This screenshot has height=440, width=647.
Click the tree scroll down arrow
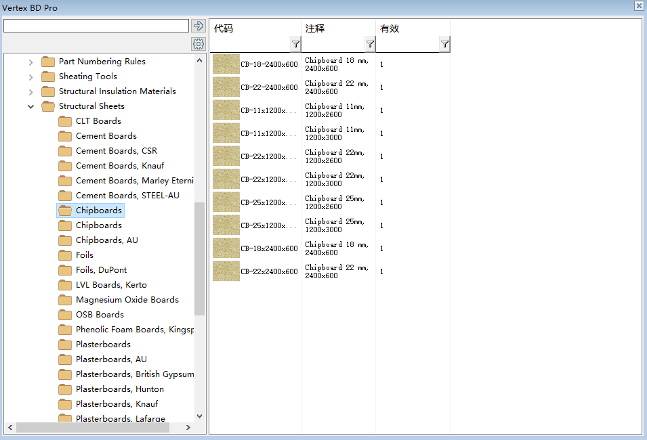click(x=200, y=416)
